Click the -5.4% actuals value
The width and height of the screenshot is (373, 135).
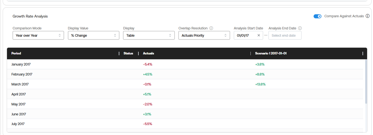pyautogui.click(x=147, y=64)
